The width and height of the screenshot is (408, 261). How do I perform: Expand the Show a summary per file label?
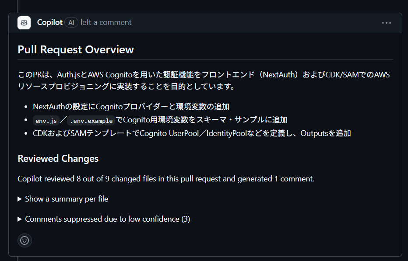(x=67, y=199)
